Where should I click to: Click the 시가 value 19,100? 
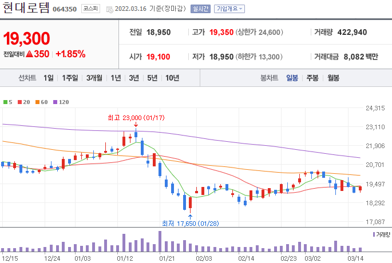pos(159,57)
